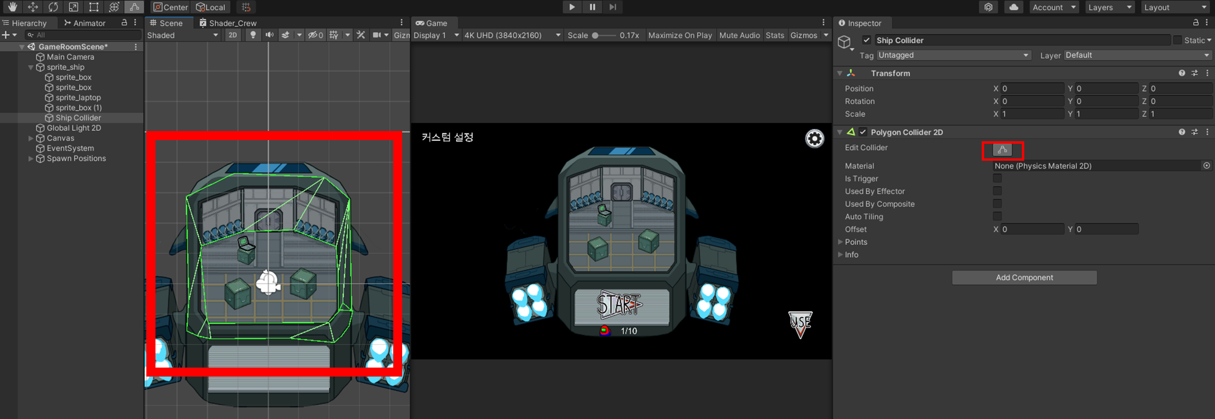Open cloud services icon
Viewport: 1215px width, 419px height.
[1013, 7]
